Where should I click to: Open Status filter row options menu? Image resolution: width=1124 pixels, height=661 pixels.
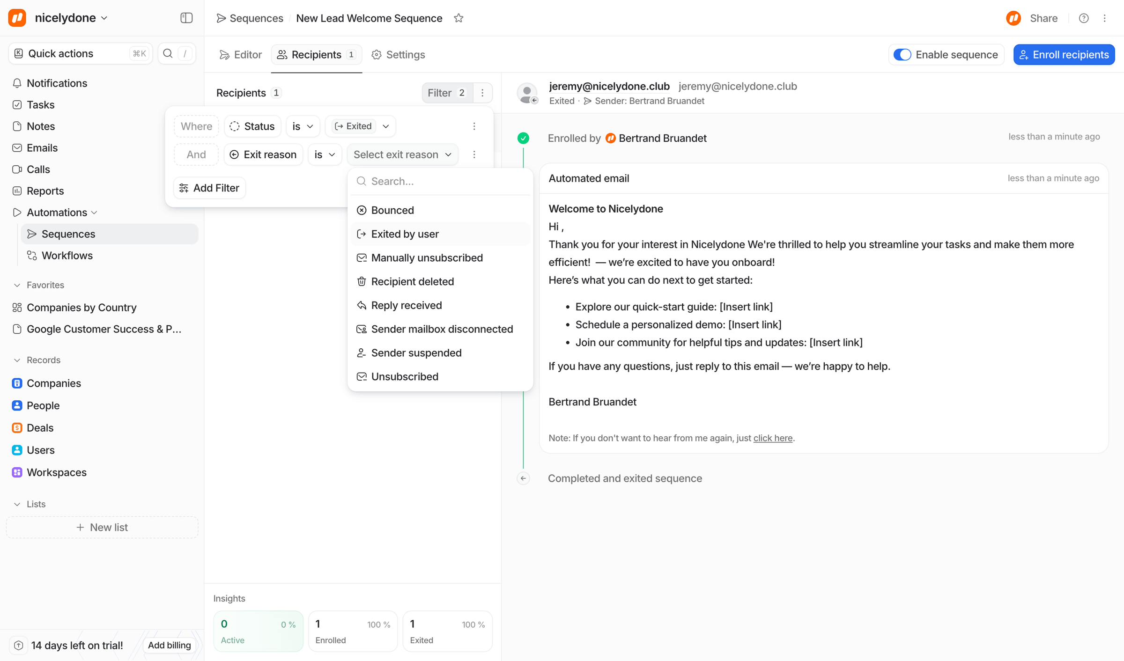coord(474,126)
